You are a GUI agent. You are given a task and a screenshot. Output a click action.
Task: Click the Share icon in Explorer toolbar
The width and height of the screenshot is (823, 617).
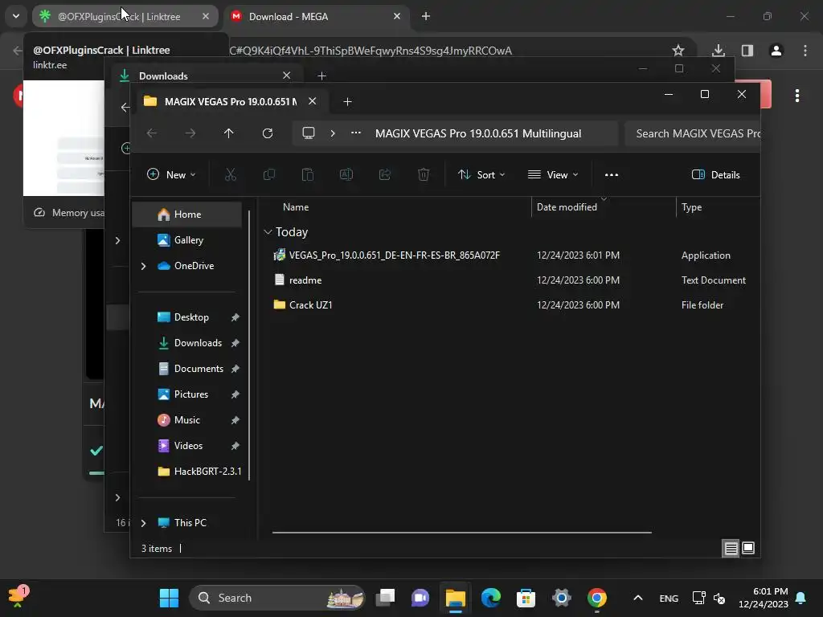pyautogui.click(x=385, y=174)
